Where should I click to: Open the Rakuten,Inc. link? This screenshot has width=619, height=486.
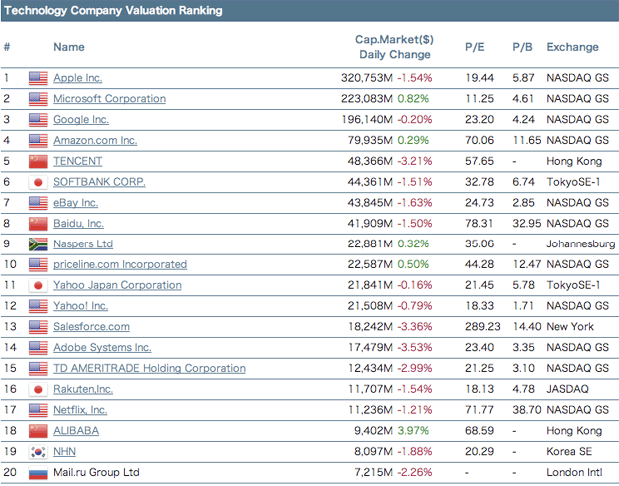(83, 389)
